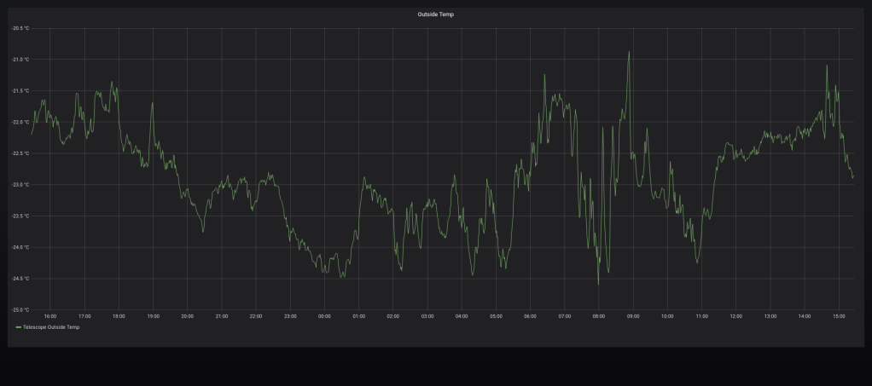The width and height of the screenshot is (872, 386).
Task: Click the lowest dip just before 08:00
Action: pyautogui.click(x=598, y=283)
